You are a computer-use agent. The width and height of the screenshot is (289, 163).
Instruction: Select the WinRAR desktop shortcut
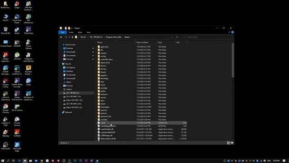point(17,43)
